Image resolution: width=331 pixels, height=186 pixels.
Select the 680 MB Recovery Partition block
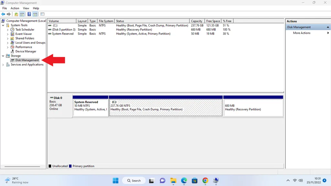click(x=253, y=106)
